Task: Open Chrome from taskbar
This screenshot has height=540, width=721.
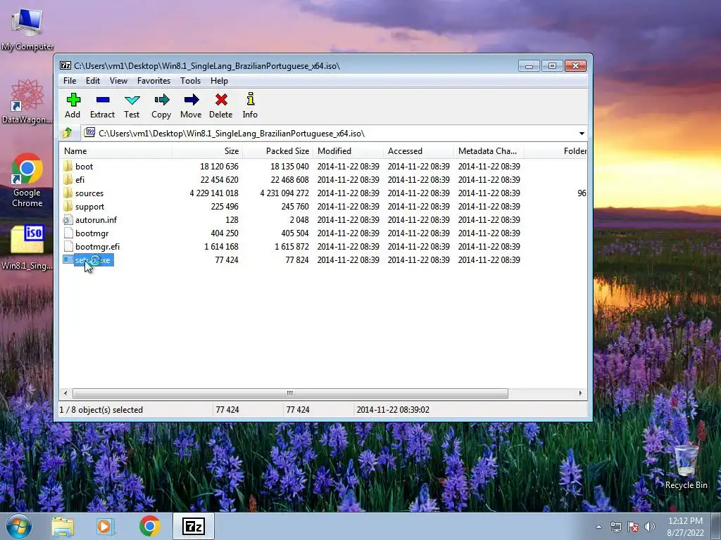Action: point(149,526)
